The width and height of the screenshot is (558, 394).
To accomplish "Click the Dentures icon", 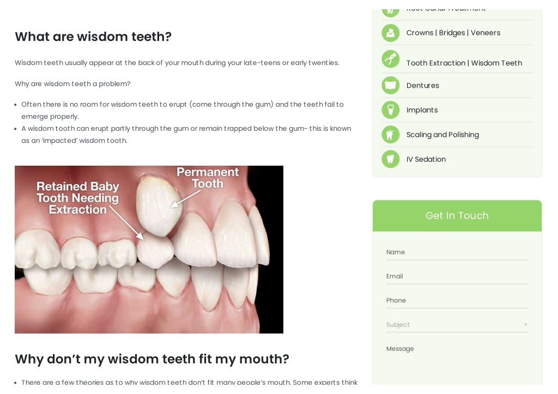I will pyautogui.click(x=390, y=86).
